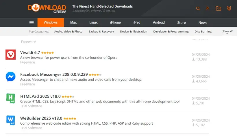Open Design & Illustration category
Viewport: 237px width, 137px height.
click(134, 31)
